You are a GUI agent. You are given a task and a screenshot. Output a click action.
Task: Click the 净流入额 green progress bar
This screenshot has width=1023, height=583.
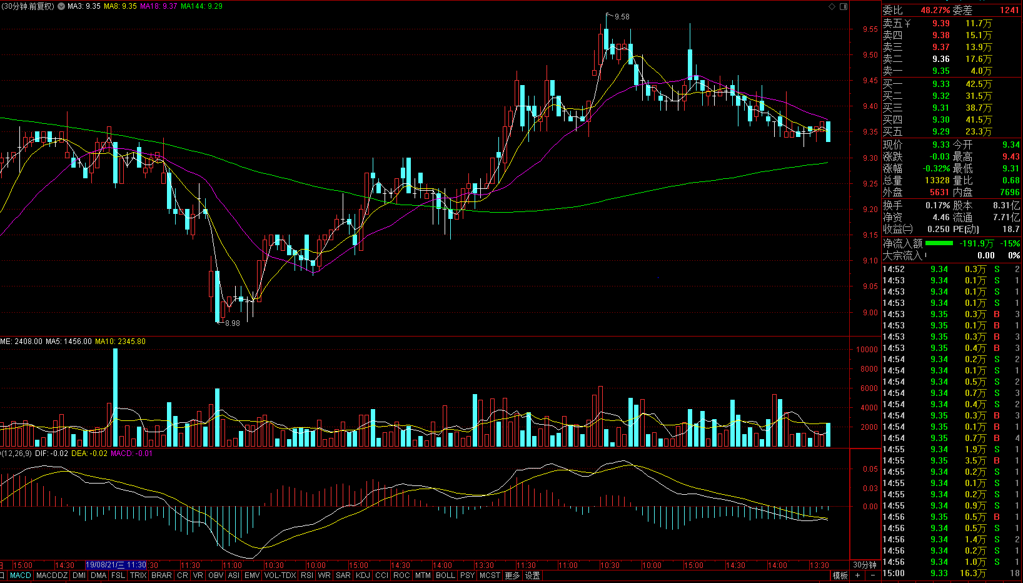click(x=939, y=243)
